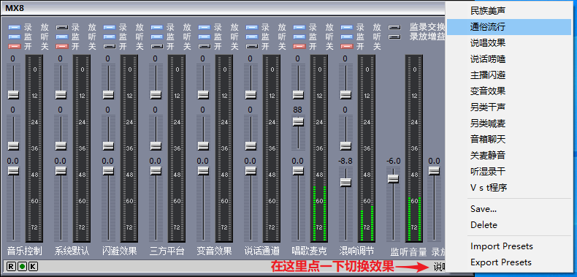577x277 pixels.
Task: Toggle 监听 button on 音乐控制 channel
Action: tap(15, 37)
